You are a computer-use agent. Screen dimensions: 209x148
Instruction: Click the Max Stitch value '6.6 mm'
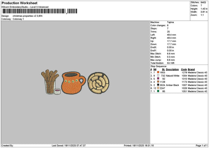click(171, 54)
